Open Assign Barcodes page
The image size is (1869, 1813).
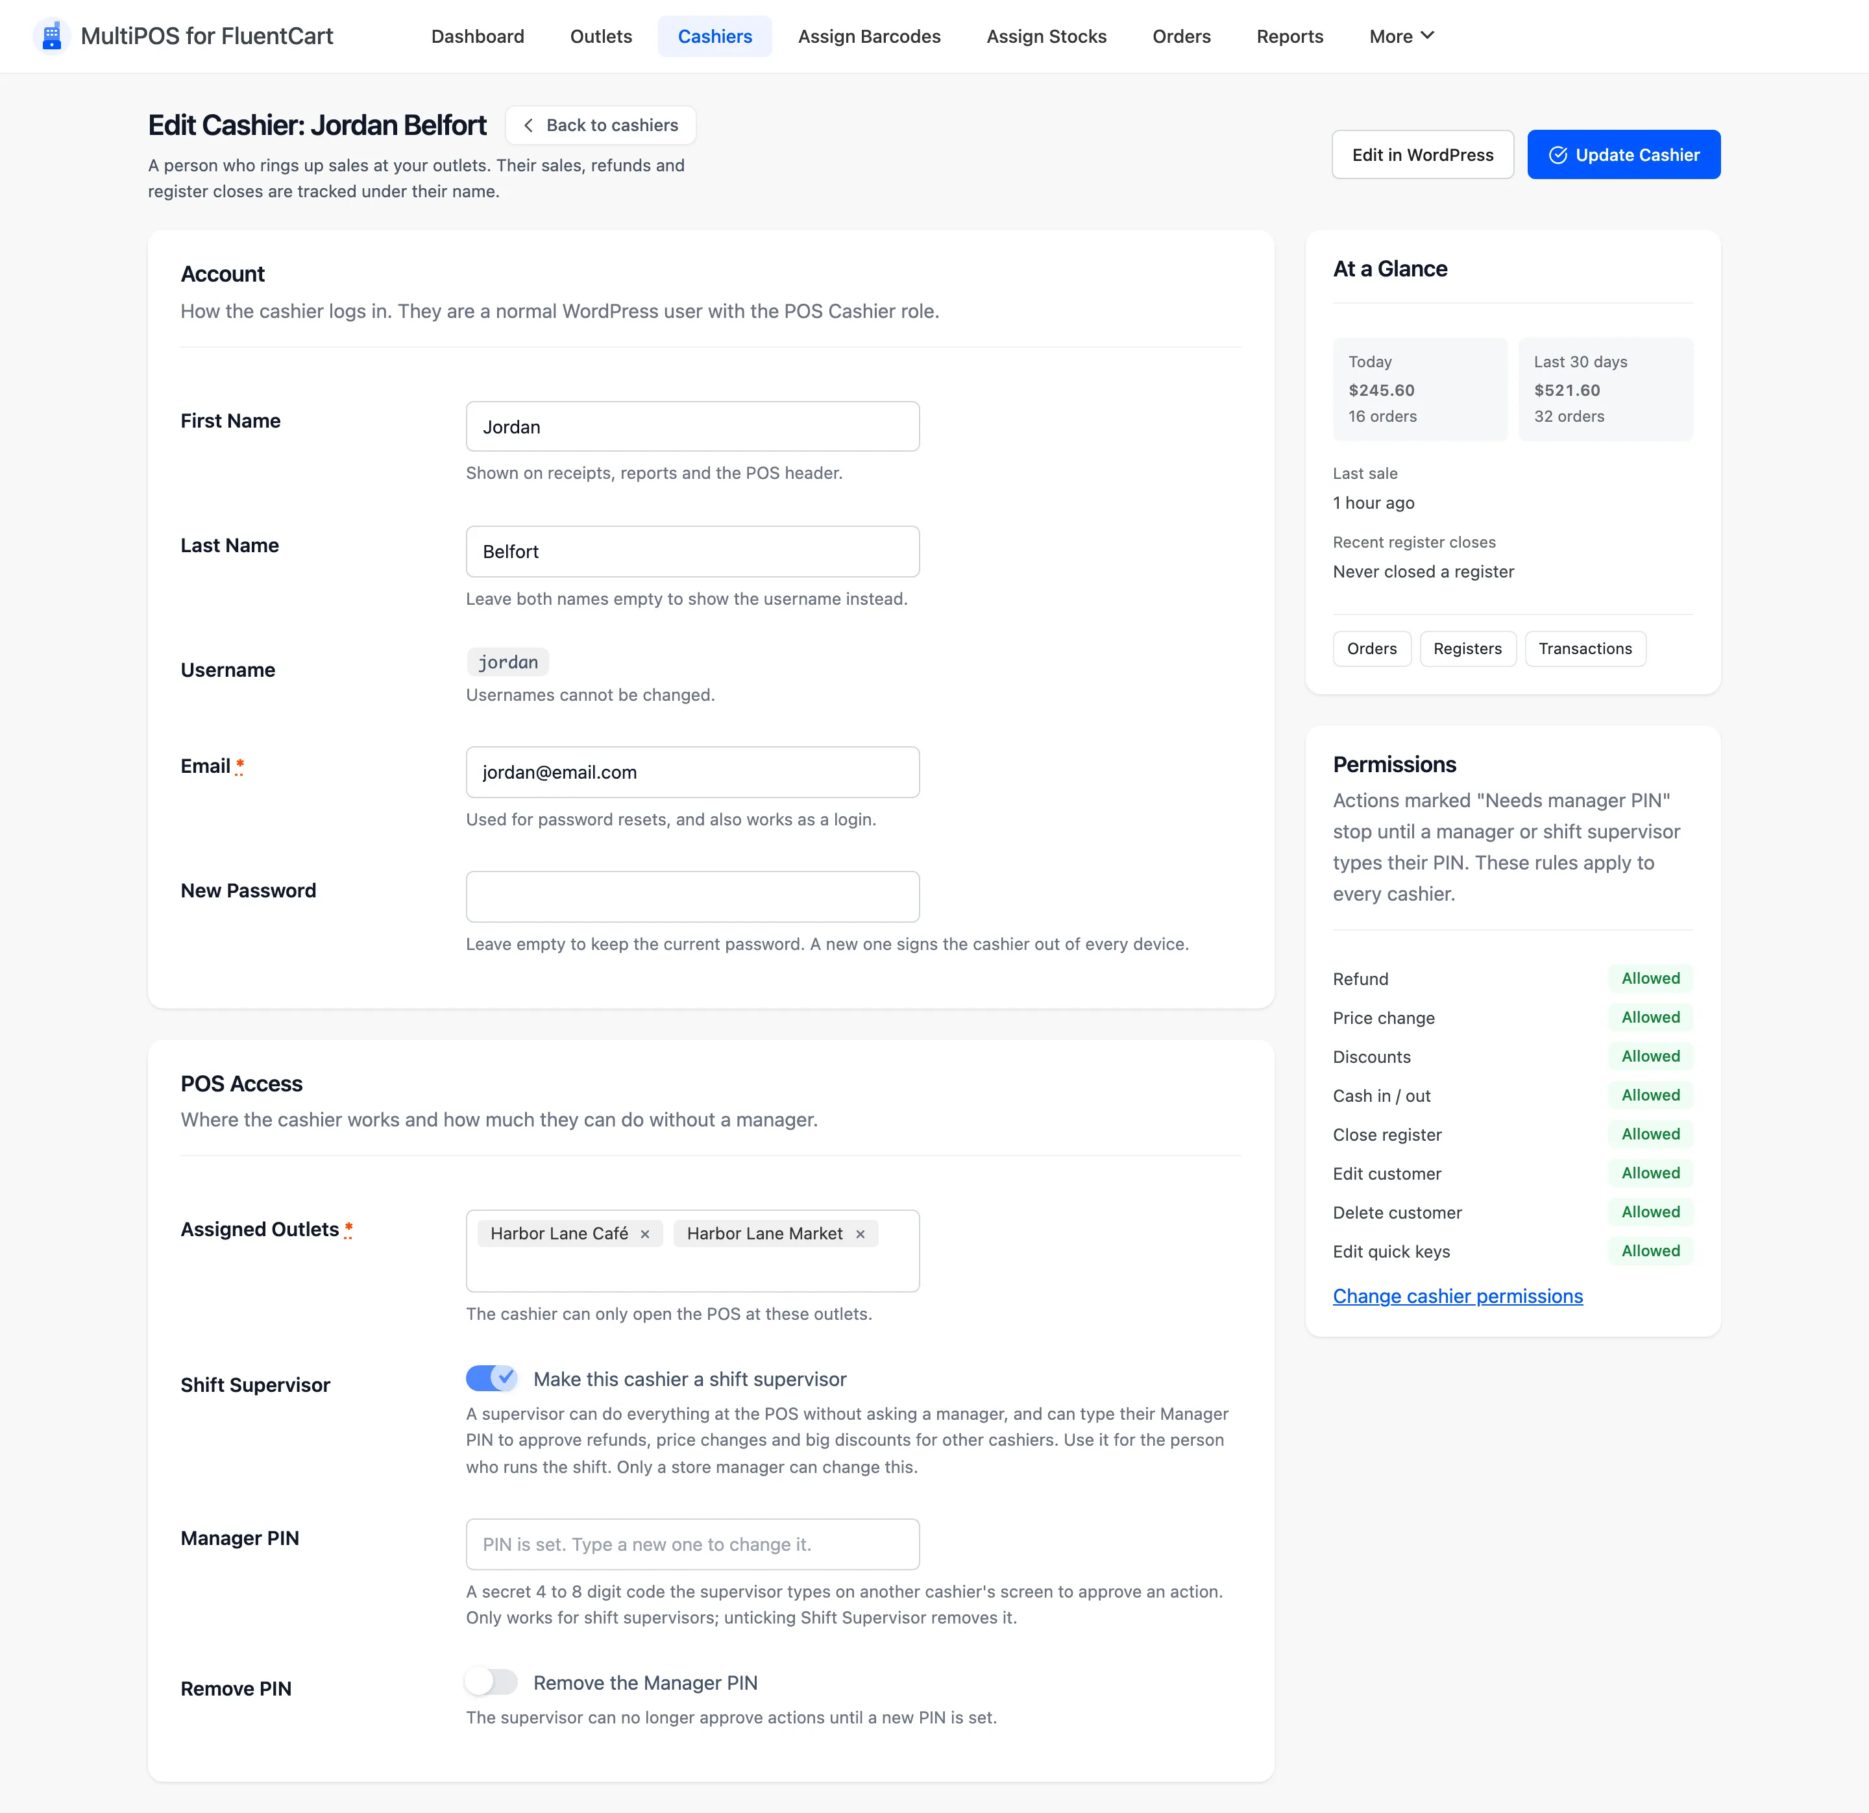pos(870,36)
